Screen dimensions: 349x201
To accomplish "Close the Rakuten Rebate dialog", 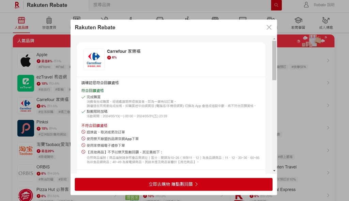I will pyautogui.click(x=269, y=27).
